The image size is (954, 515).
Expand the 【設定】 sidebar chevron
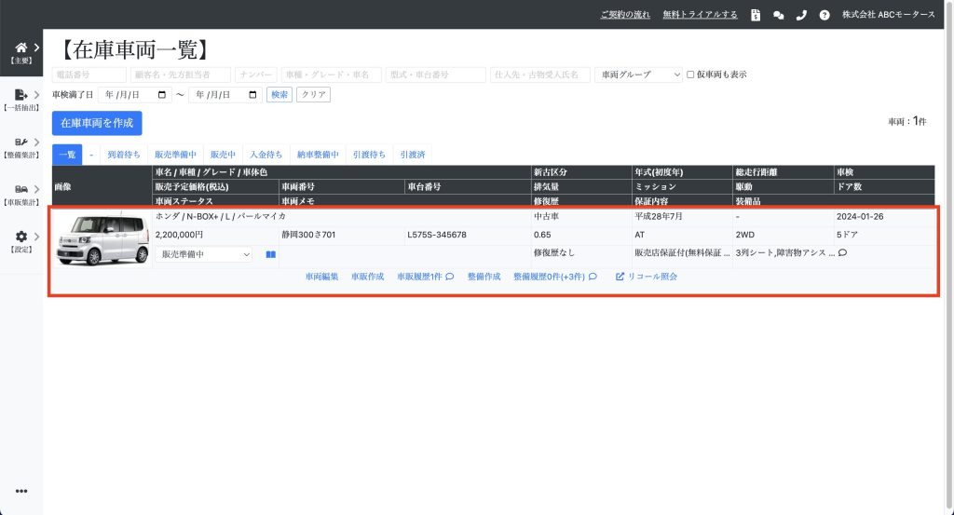coord(36,236)
